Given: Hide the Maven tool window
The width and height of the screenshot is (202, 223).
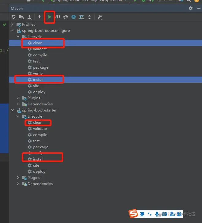Looking at the screenshot, I should [x=199, y=8].
